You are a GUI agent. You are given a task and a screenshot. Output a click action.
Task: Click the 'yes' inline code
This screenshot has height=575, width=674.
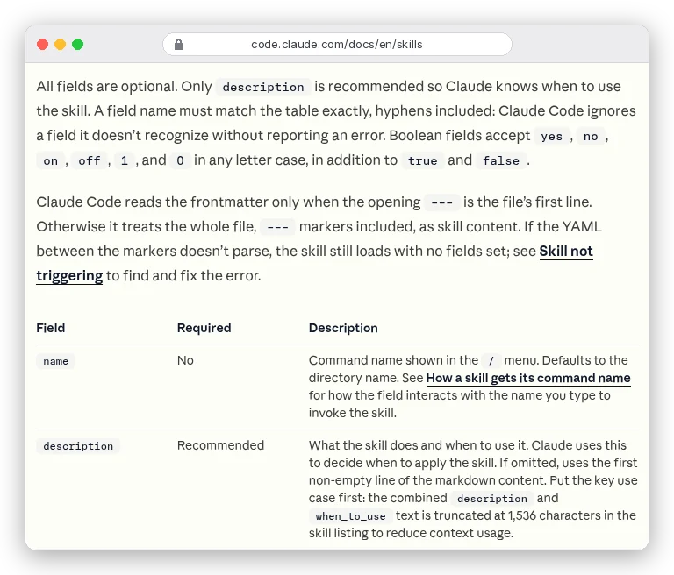tap(551, 137)
